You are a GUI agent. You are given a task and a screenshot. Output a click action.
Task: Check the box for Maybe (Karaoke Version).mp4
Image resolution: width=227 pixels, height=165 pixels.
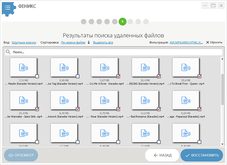pos(37,76)
